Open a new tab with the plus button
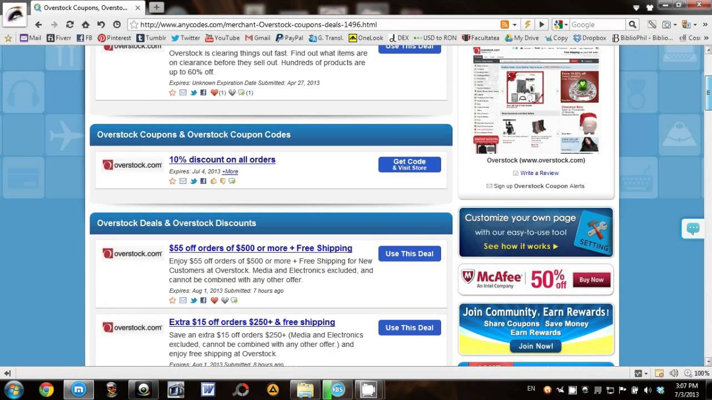The height and width of the screenshot is (400, 712). [156, 7]
